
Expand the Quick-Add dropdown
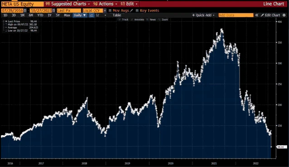(x=203, y=15)
